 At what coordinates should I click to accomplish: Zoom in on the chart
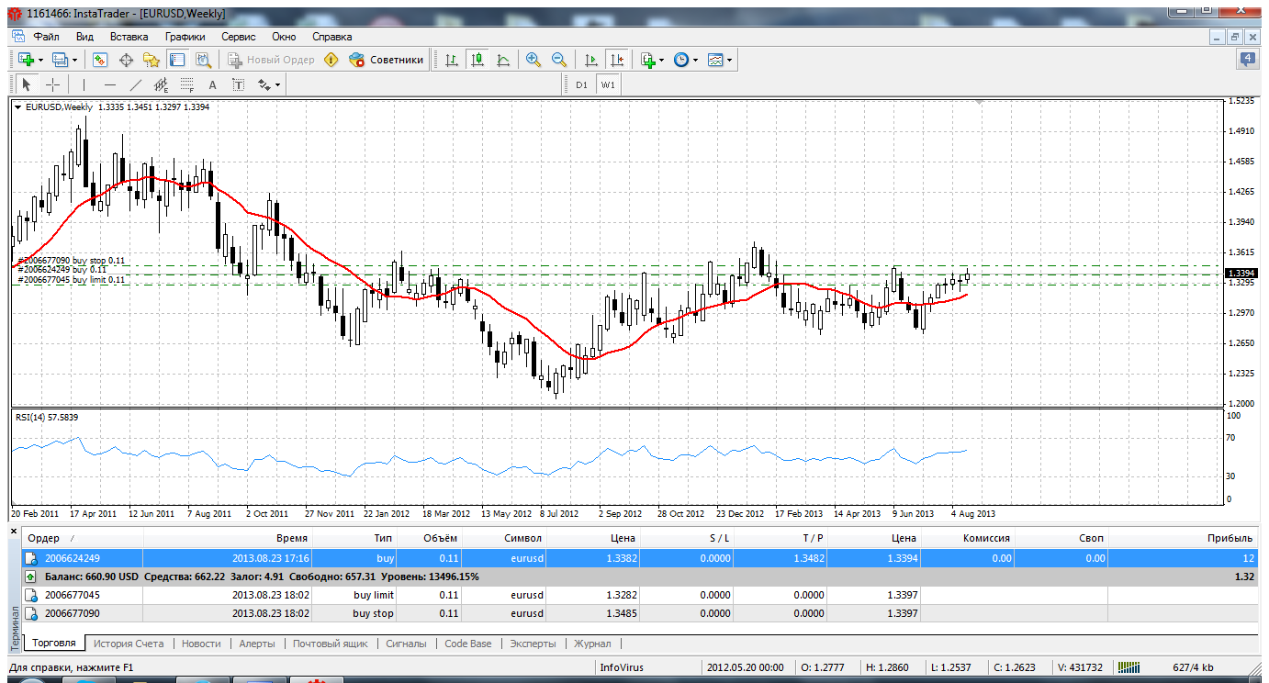click(x=533, y=60)
